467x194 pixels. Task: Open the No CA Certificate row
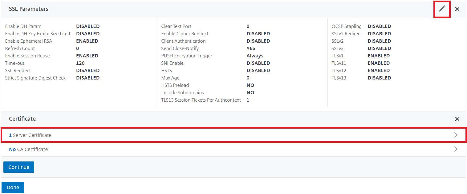coord(233,149)
